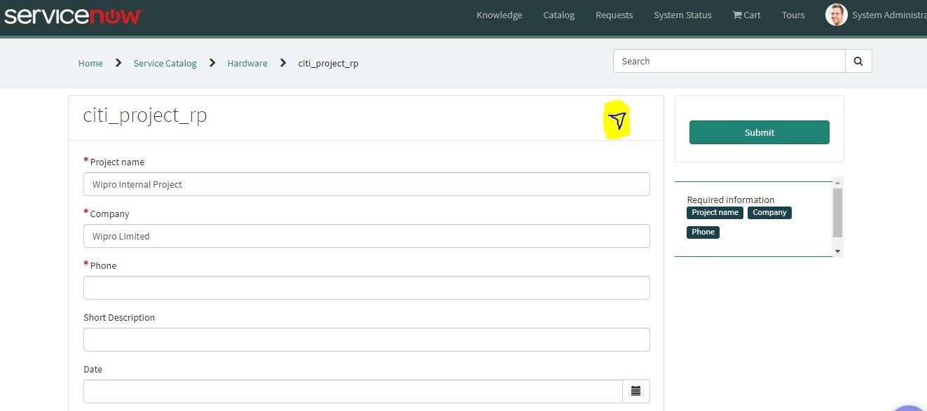Go to Home breadcrumb link
This screenshot has height=411, width=927.
point(90,63)
